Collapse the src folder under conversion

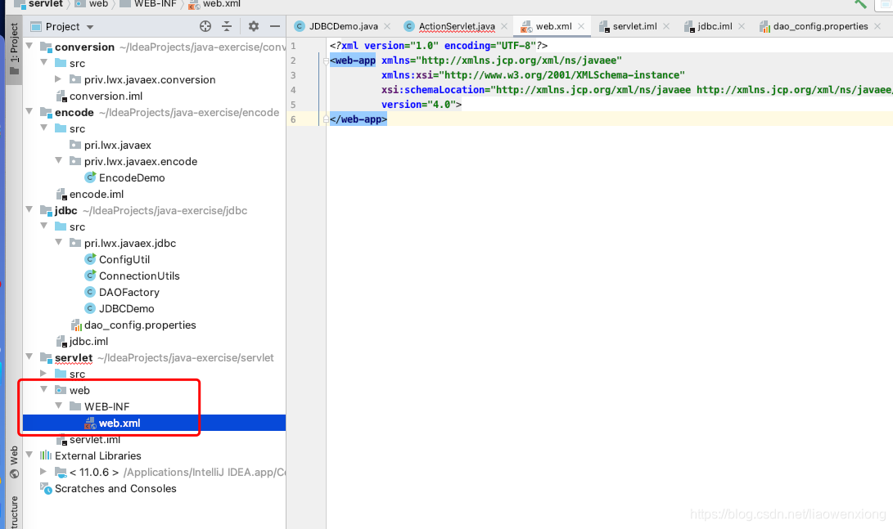coord(44,63)
